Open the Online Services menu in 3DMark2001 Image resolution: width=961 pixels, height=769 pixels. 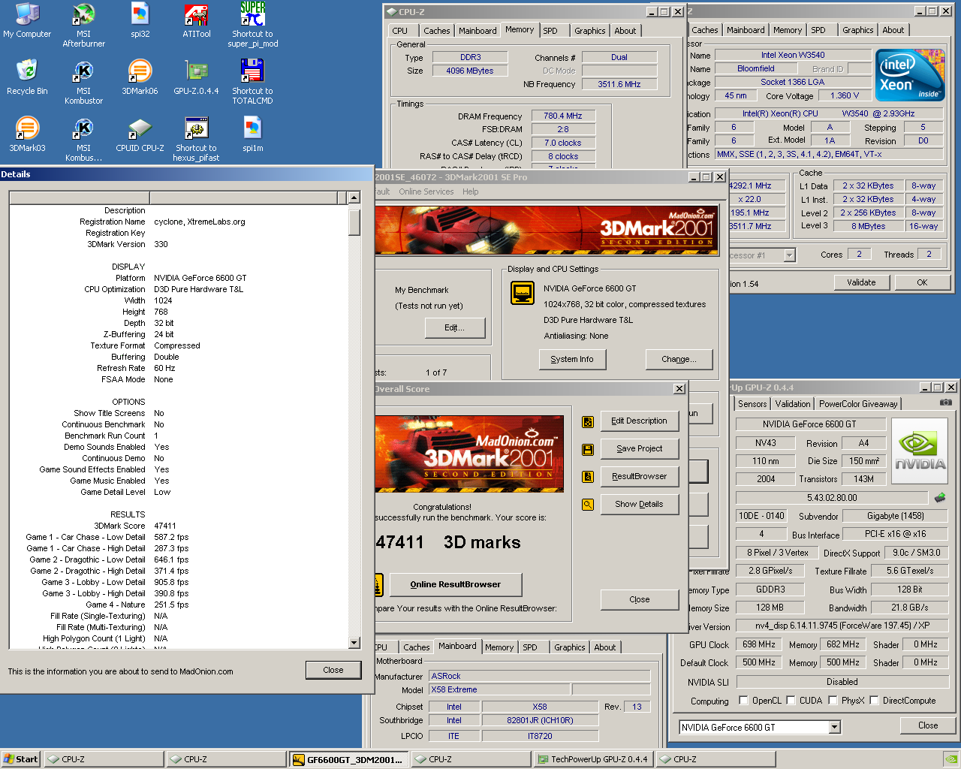pyautogui.click(x=426, y=191)
